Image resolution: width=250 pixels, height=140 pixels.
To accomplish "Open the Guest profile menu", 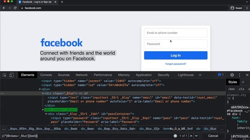I will (x=236, y=8).
